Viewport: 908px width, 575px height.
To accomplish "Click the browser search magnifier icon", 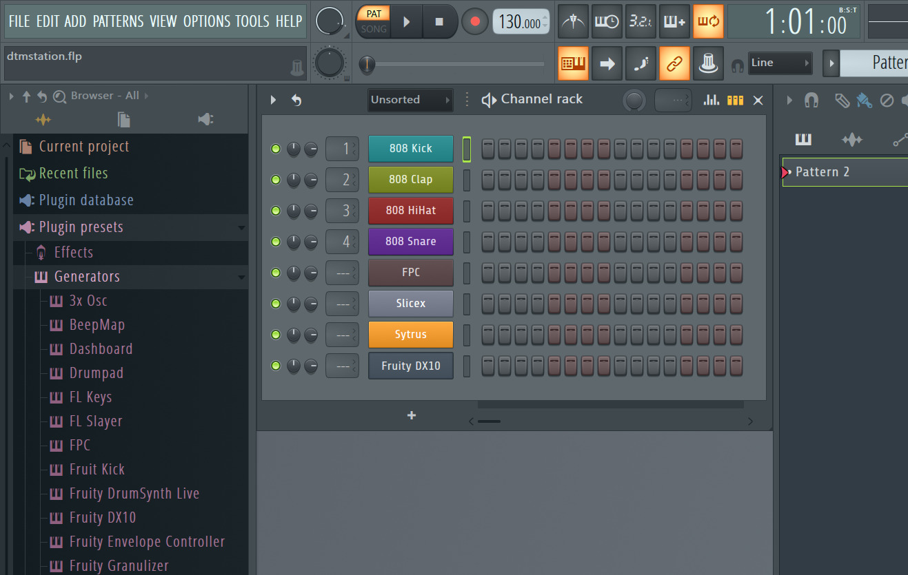I will click(59, 96).
